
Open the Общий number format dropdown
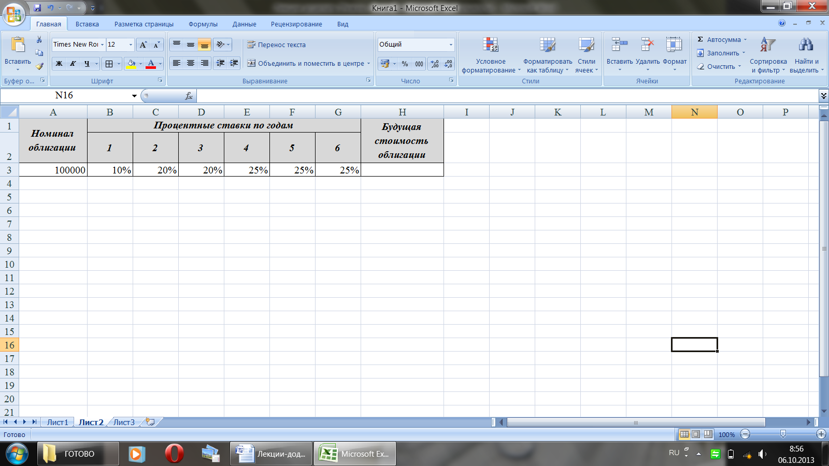tap(451, 45)
